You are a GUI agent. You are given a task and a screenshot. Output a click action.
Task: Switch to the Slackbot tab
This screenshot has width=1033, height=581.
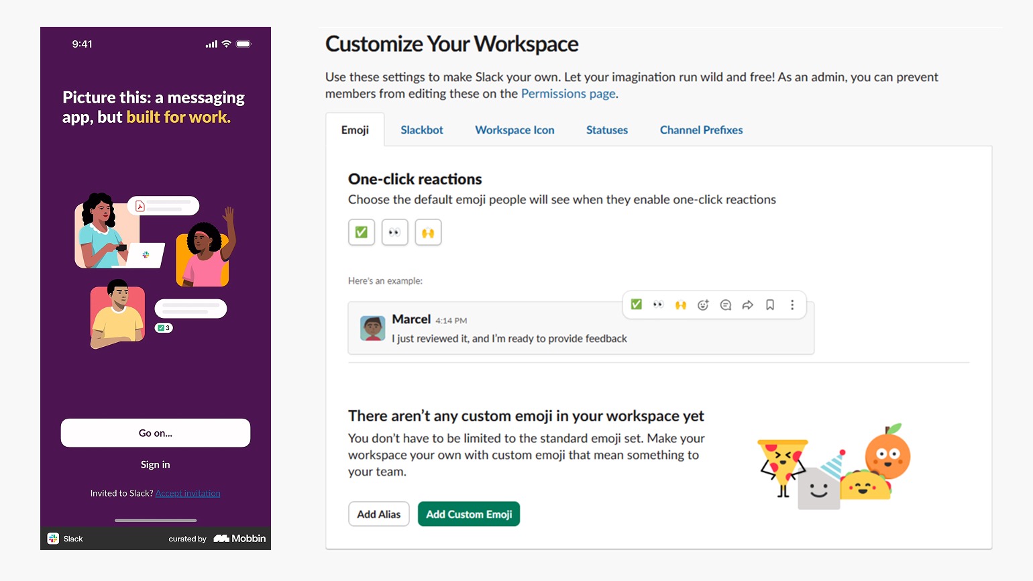tap(421, 129)
